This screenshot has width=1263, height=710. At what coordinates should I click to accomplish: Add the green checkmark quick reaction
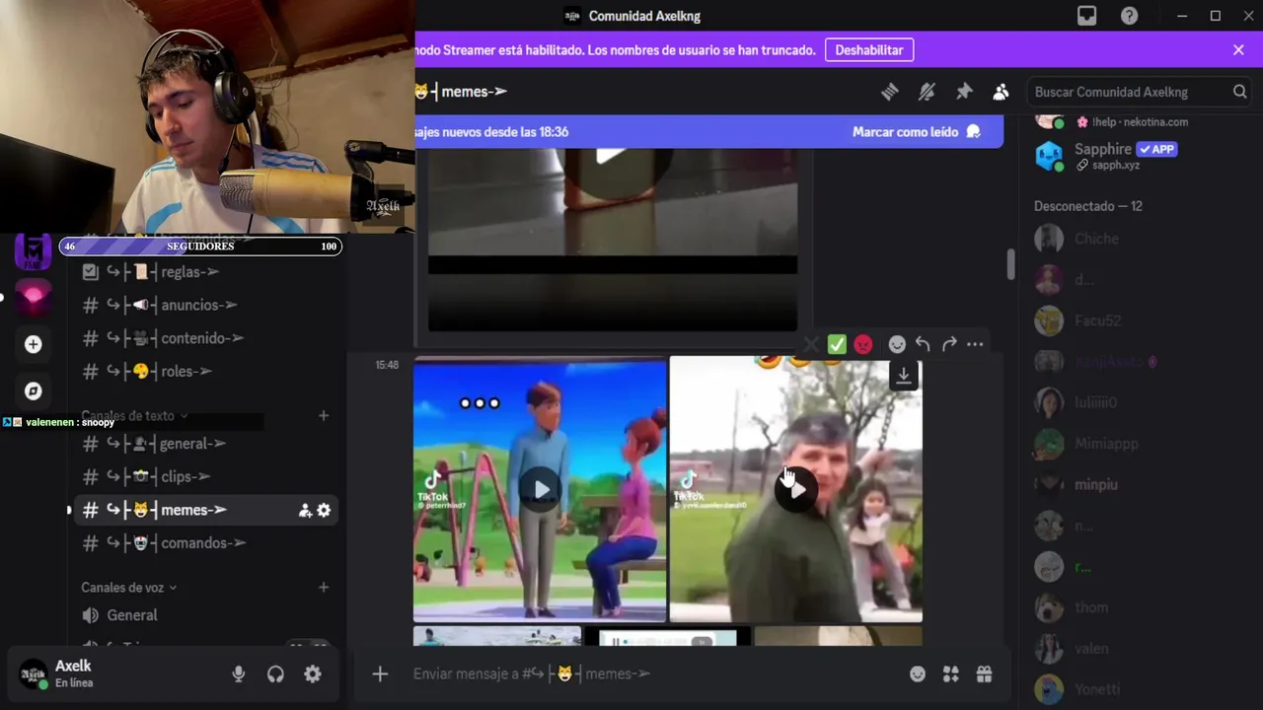pos(837,344)
